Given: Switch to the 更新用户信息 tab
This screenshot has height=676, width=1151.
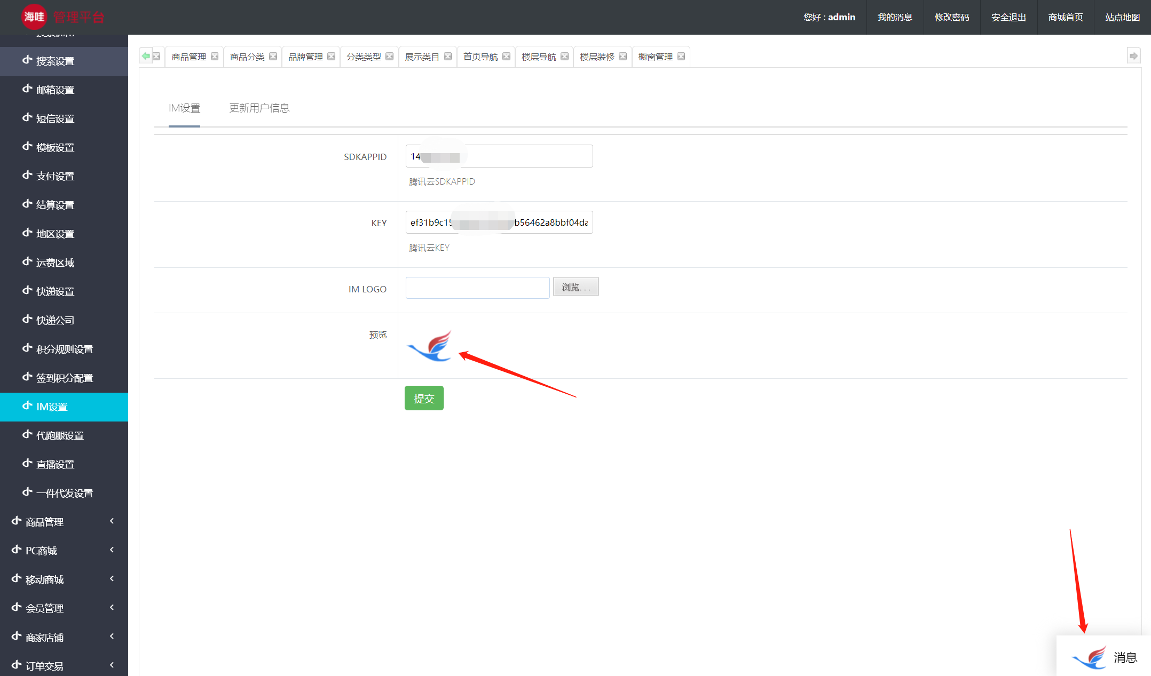Looking at the screenshot, I should 259,108.
